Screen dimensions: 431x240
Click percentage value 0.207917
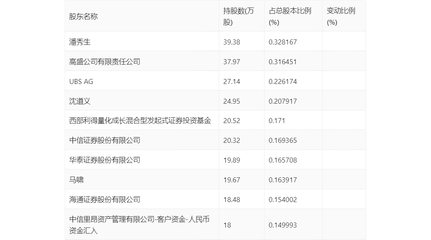click(283, 101)
